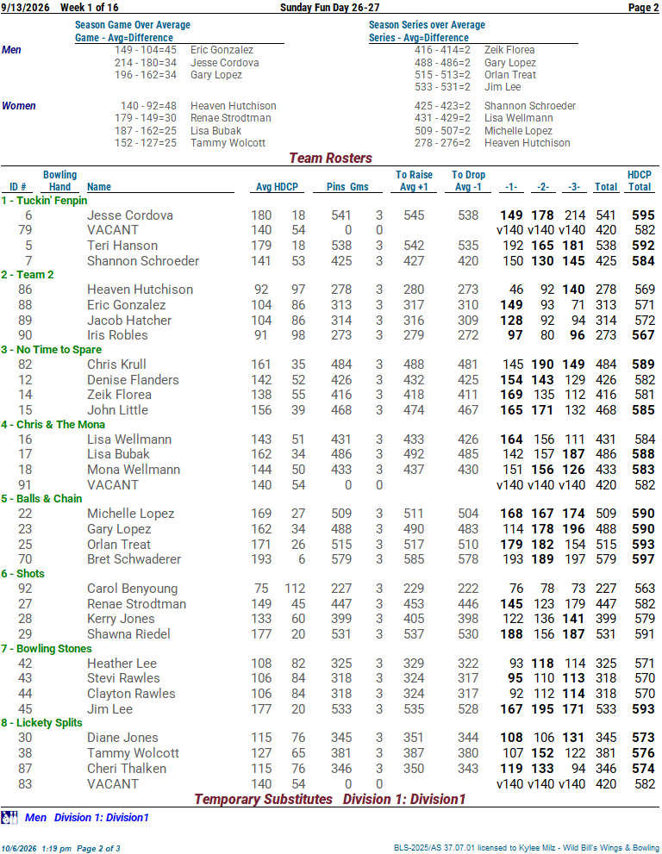Click 'Renae Strodtman' in women's game list
The width and height of the screenshot is (662, 854).
(230, 118)
